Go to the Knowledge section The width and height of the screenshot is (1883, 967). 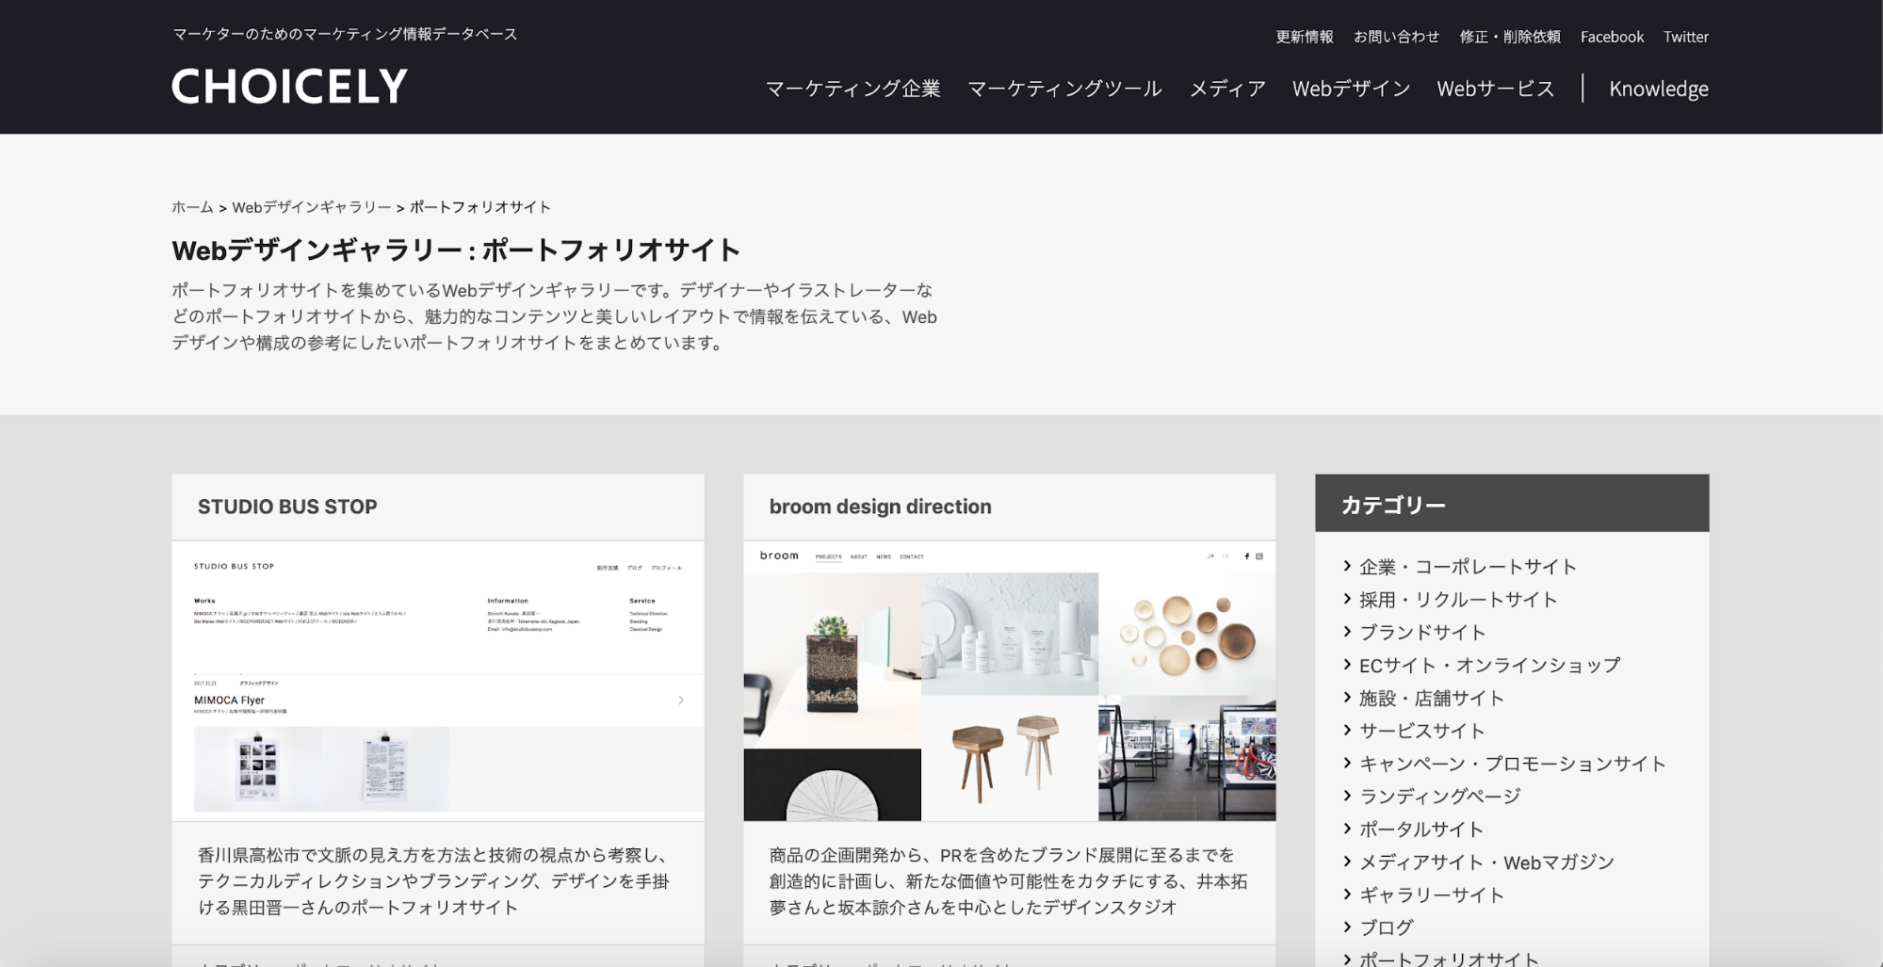[1658, 89]
